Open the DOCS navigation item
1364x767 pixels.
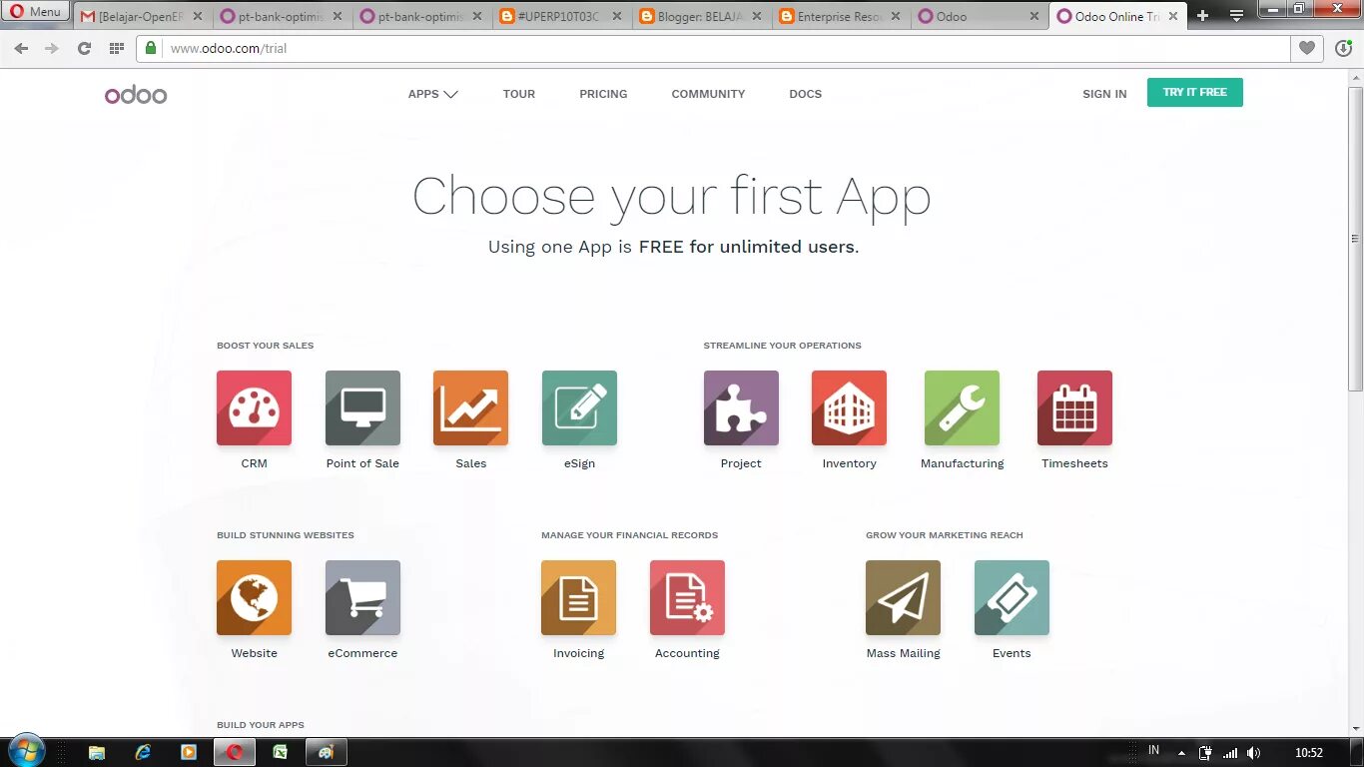[805, 94]
